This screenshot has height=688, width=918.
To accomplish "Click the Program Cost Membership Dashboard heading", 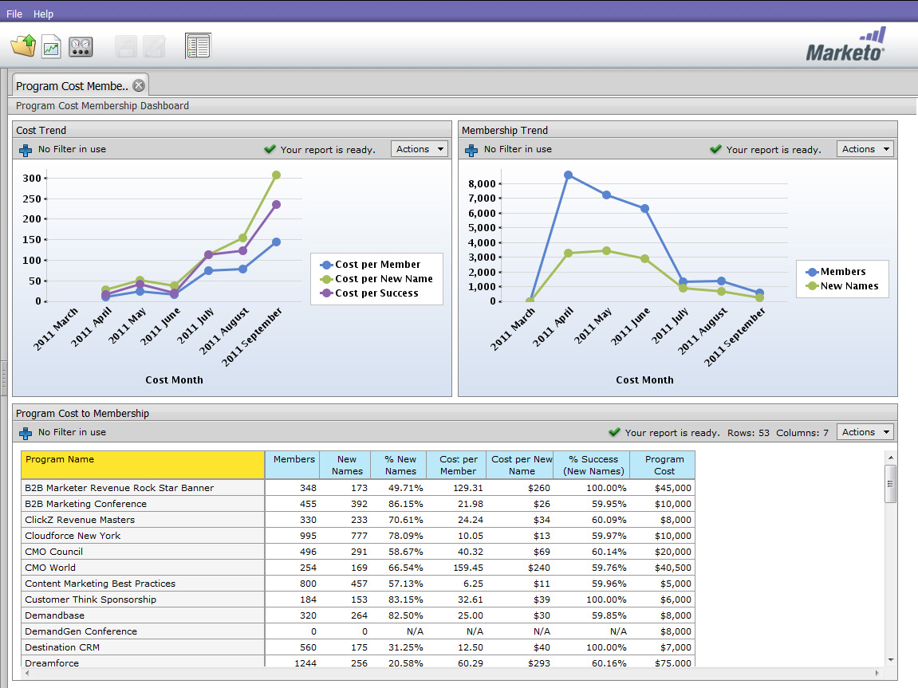I will [x=102, y=106].
